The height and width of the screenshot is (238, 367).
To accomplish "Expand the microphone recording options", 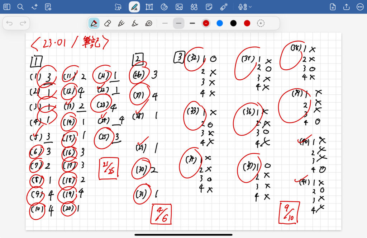I will 250,7.
